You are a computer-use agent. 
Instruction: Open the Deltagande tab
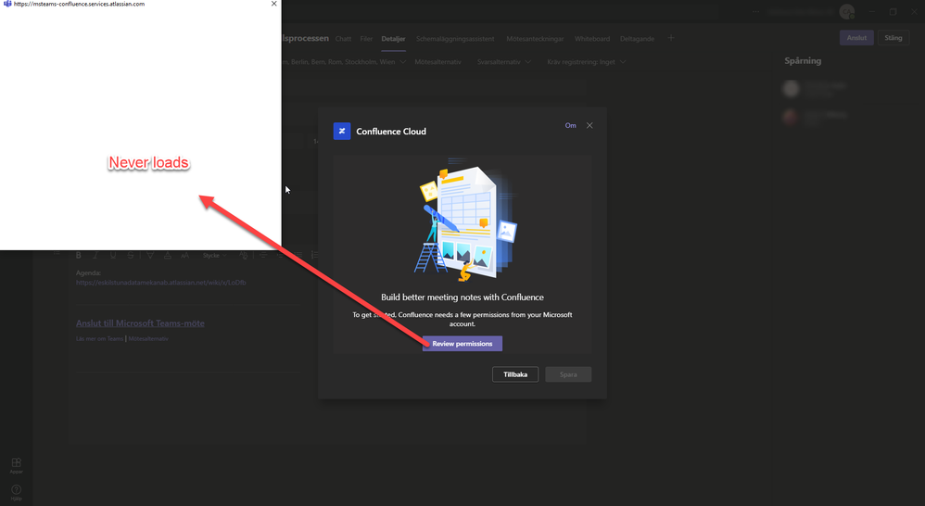pos(637,39)
